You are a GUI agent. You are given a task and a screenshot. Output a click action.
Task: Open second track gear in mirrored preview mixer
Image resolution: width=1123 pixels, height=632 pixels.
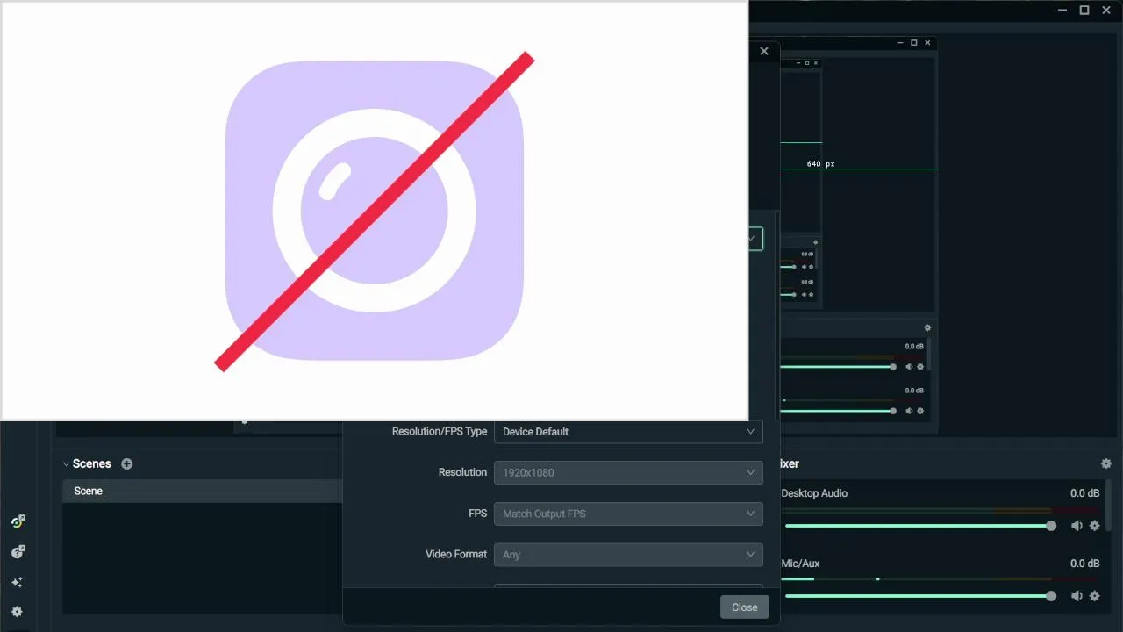(920, 411)
